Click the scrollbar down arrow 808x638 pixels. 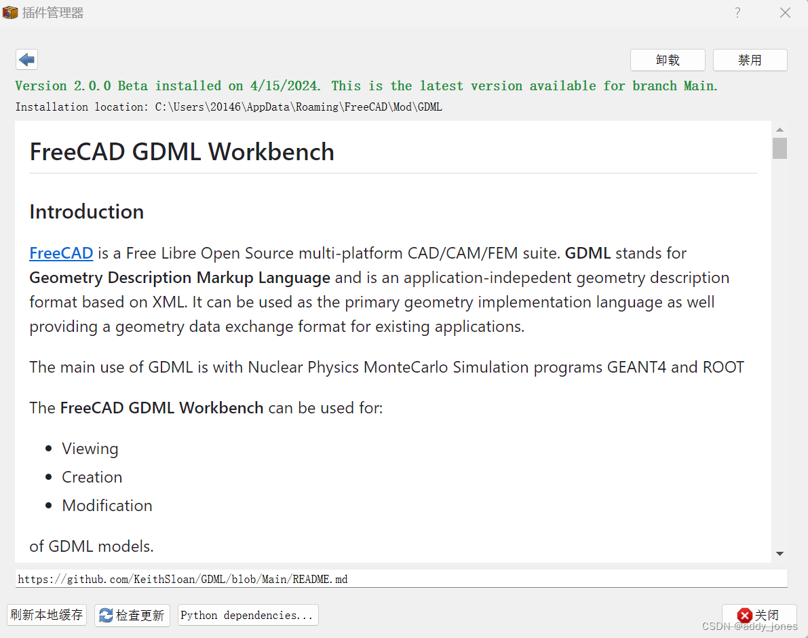coord(779,553)
